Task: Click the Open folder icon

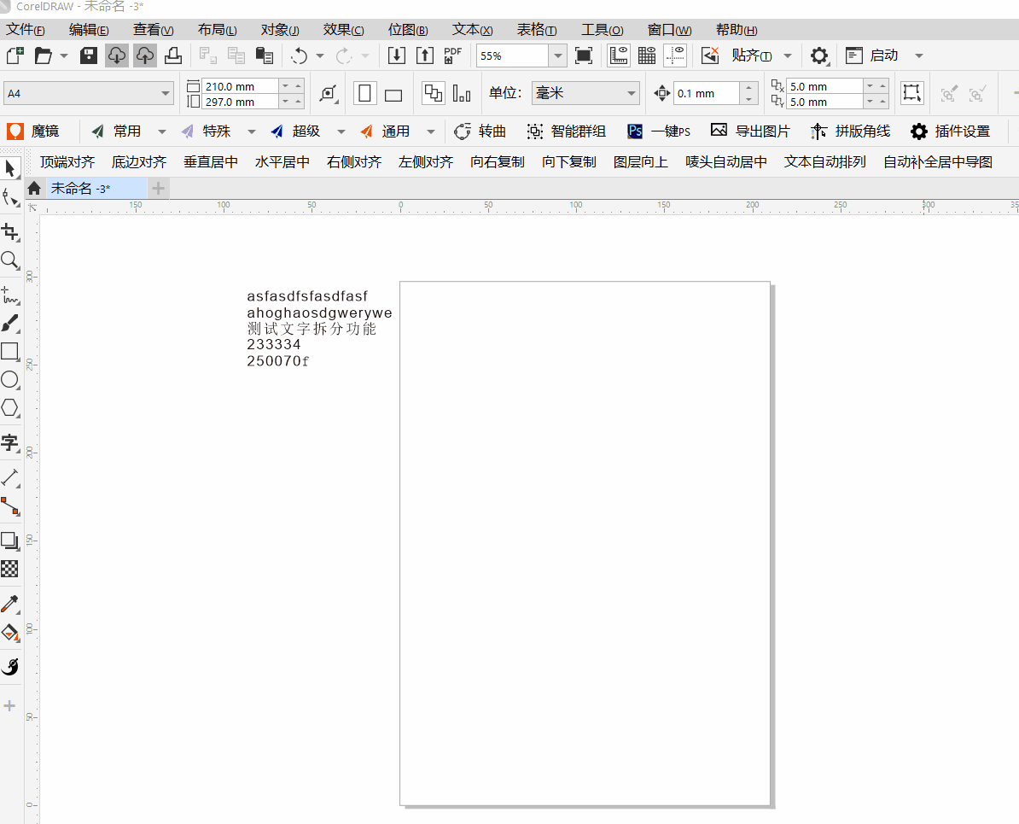Action: click(x=43, y=56)
